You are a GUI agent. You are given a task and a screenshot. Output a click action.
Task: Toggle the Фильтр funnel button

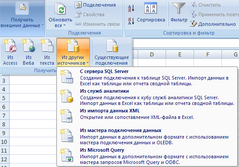179,13
